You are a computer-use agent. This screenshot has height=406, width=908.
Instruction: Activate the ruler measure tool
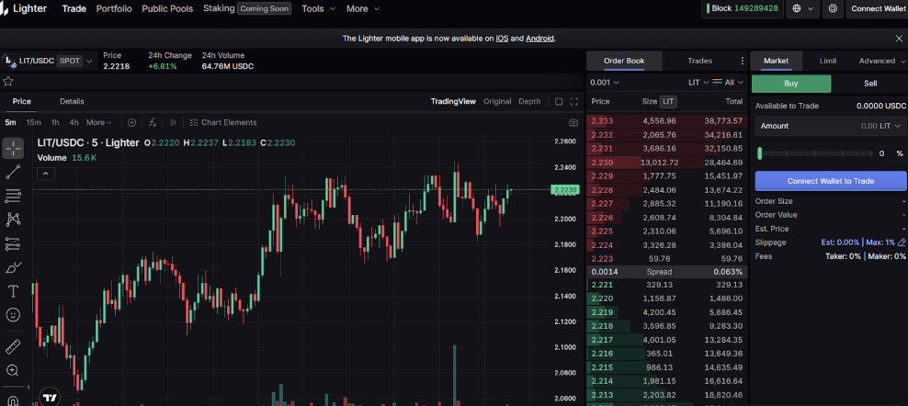[13, 347]
